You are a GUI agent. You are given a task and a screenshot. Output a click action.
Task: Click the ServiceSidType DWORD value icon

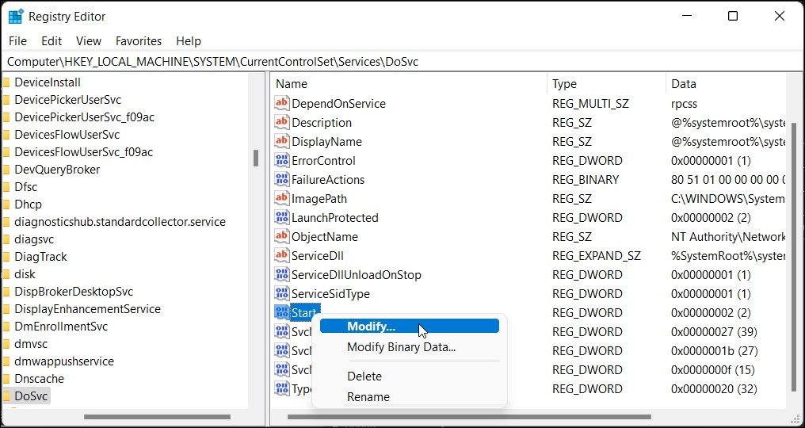coord(282,293)
